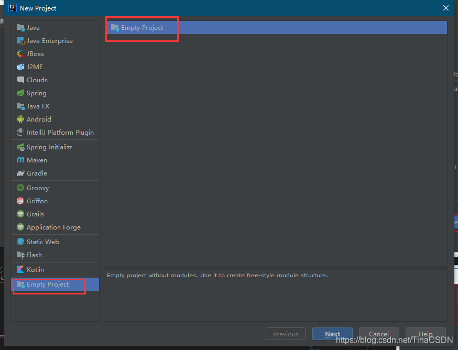Click the Gradle elephant icon
The height and width of the screenshot is (350, 458).
[20, 173]
